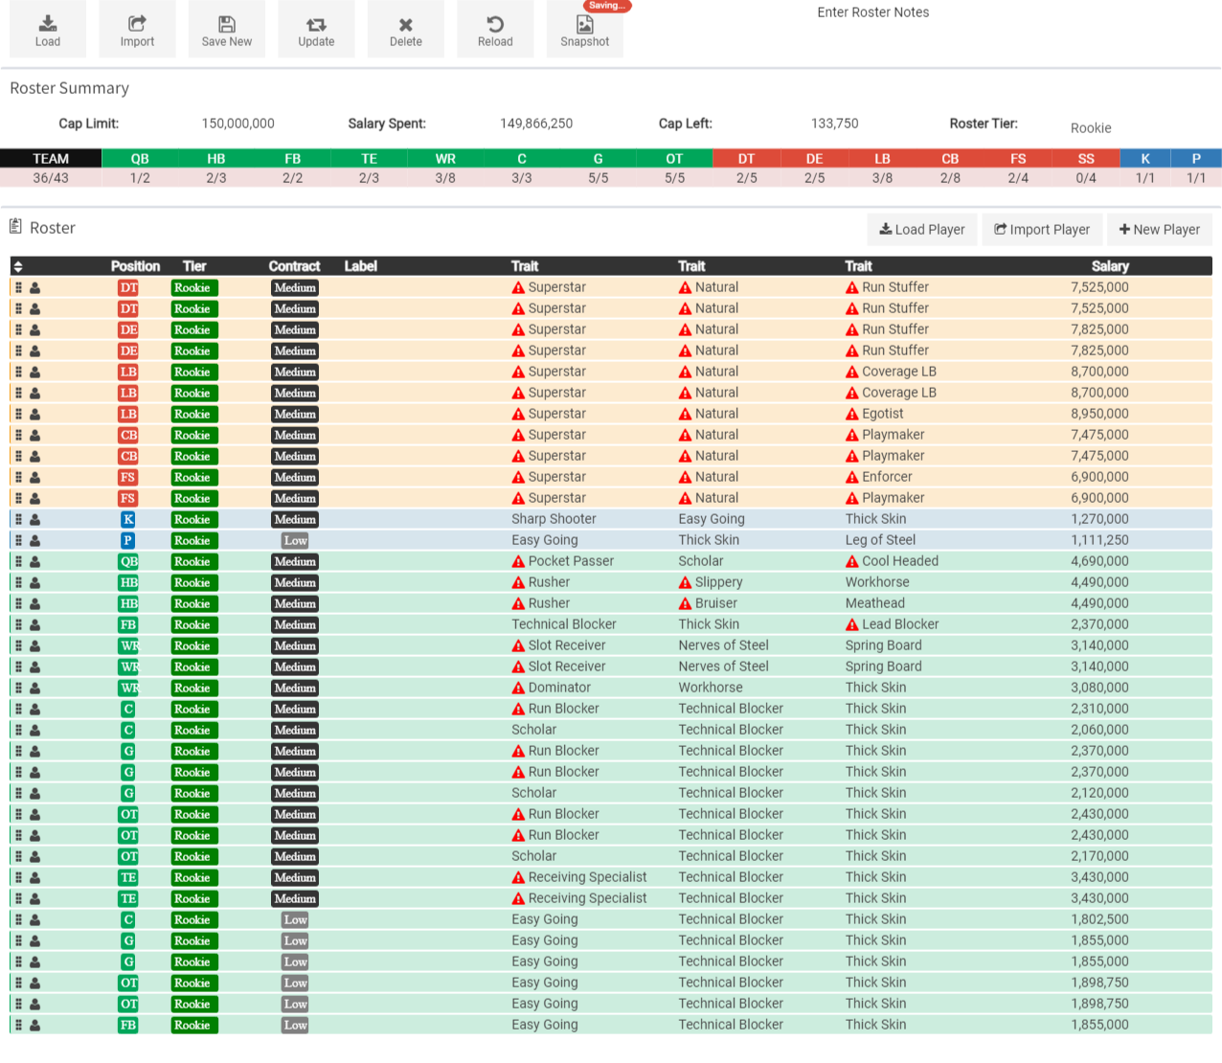
Task: Click the red K position badge in summary bar
Action: [1144, 159]
